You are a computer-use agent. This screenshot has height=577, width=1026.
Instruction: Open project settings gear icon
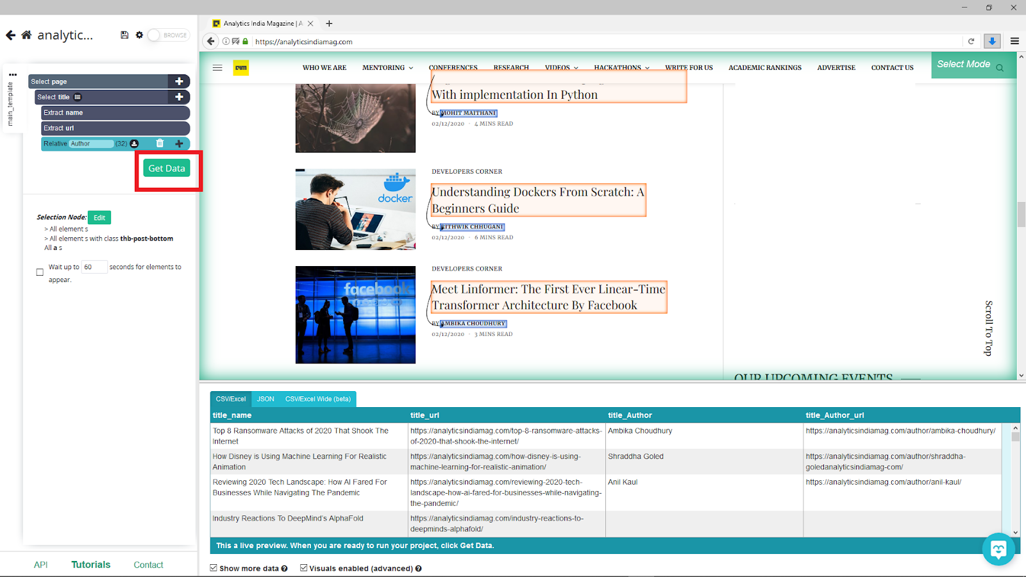139,35
